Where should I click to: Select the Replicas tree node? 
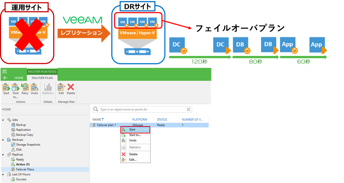point(17,155)
